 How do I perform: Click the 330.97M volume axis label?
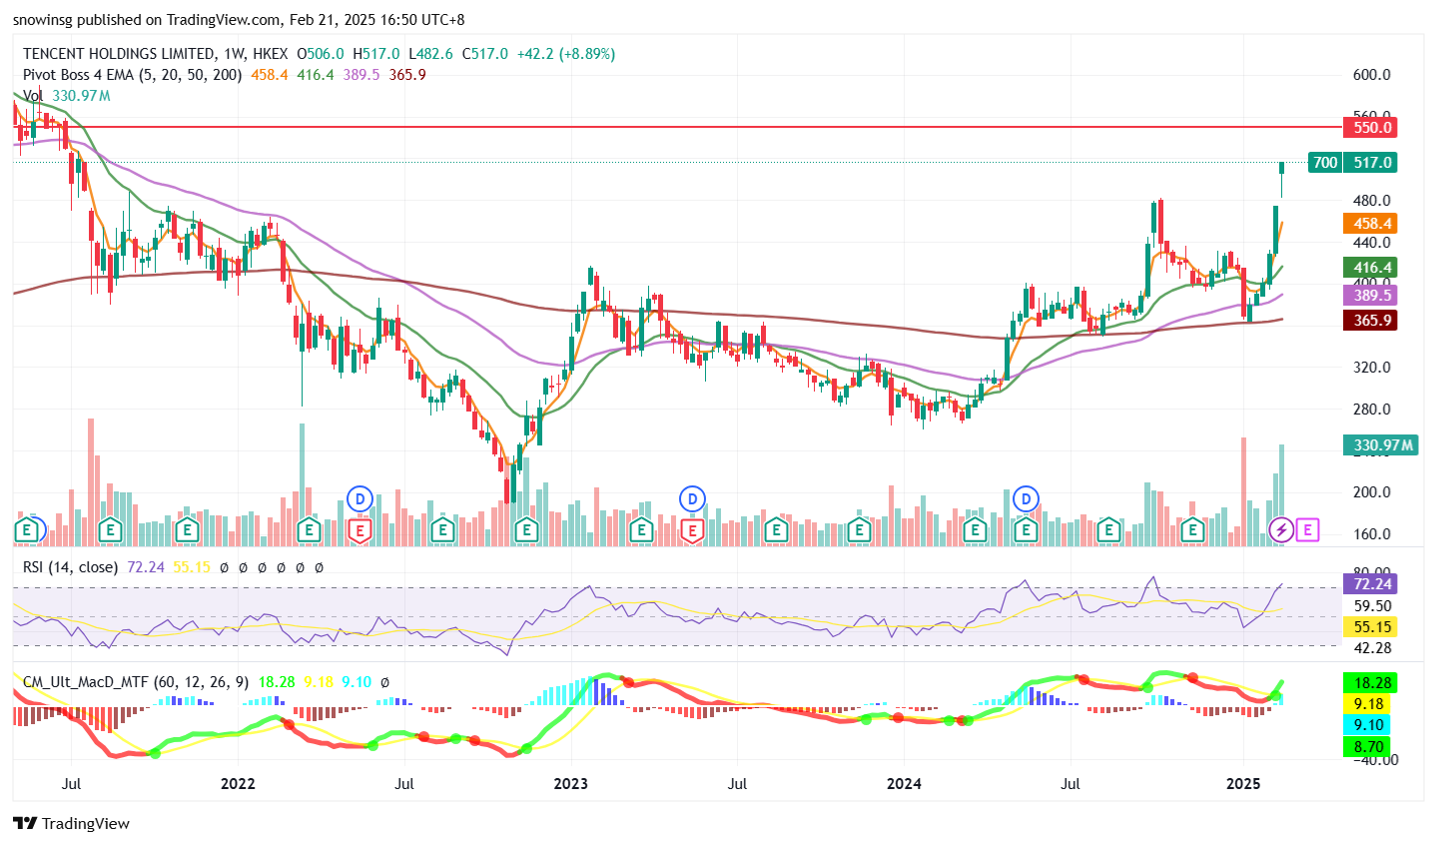point(1381,444)
